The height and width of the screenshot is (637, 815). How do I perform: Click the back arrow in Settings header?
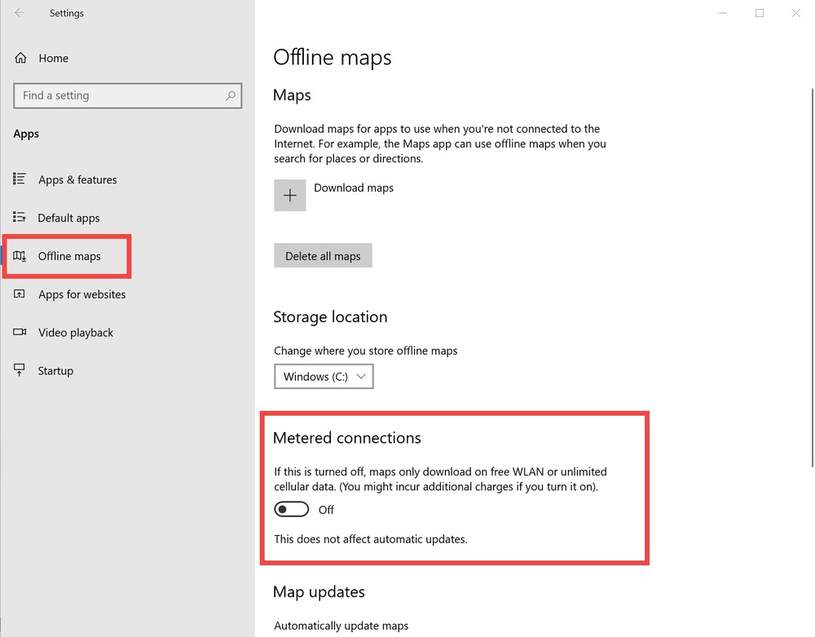click(x=20, y=13)
